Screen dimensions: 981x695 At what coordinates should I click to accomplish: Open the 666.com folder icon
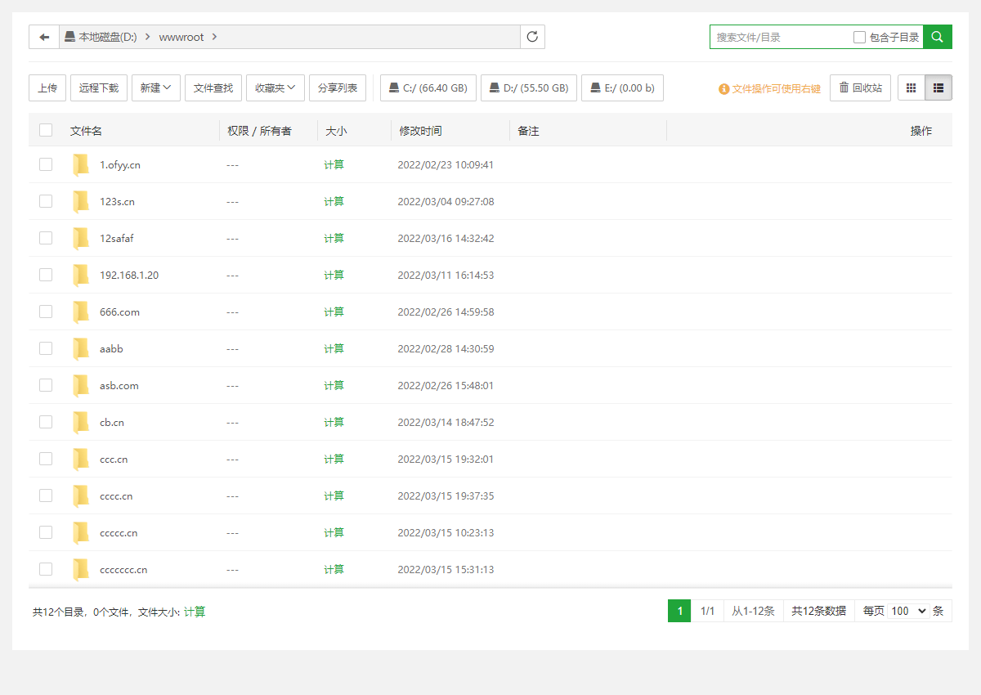tap(81, 312)
